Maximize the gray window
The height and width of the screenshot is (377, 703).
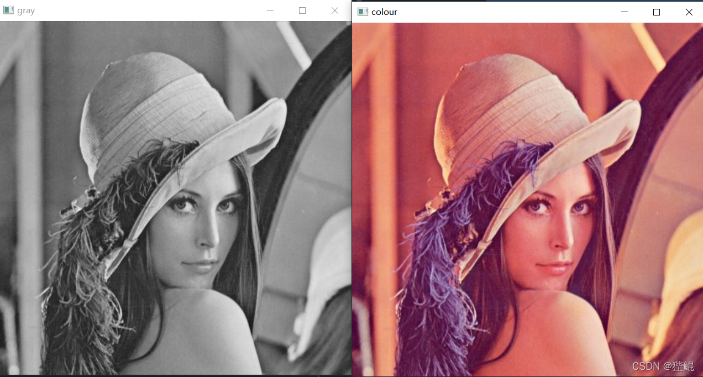tap(302, 11)
